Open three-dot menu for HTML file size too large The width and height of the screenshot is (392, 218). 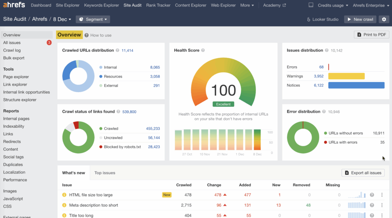382,195
